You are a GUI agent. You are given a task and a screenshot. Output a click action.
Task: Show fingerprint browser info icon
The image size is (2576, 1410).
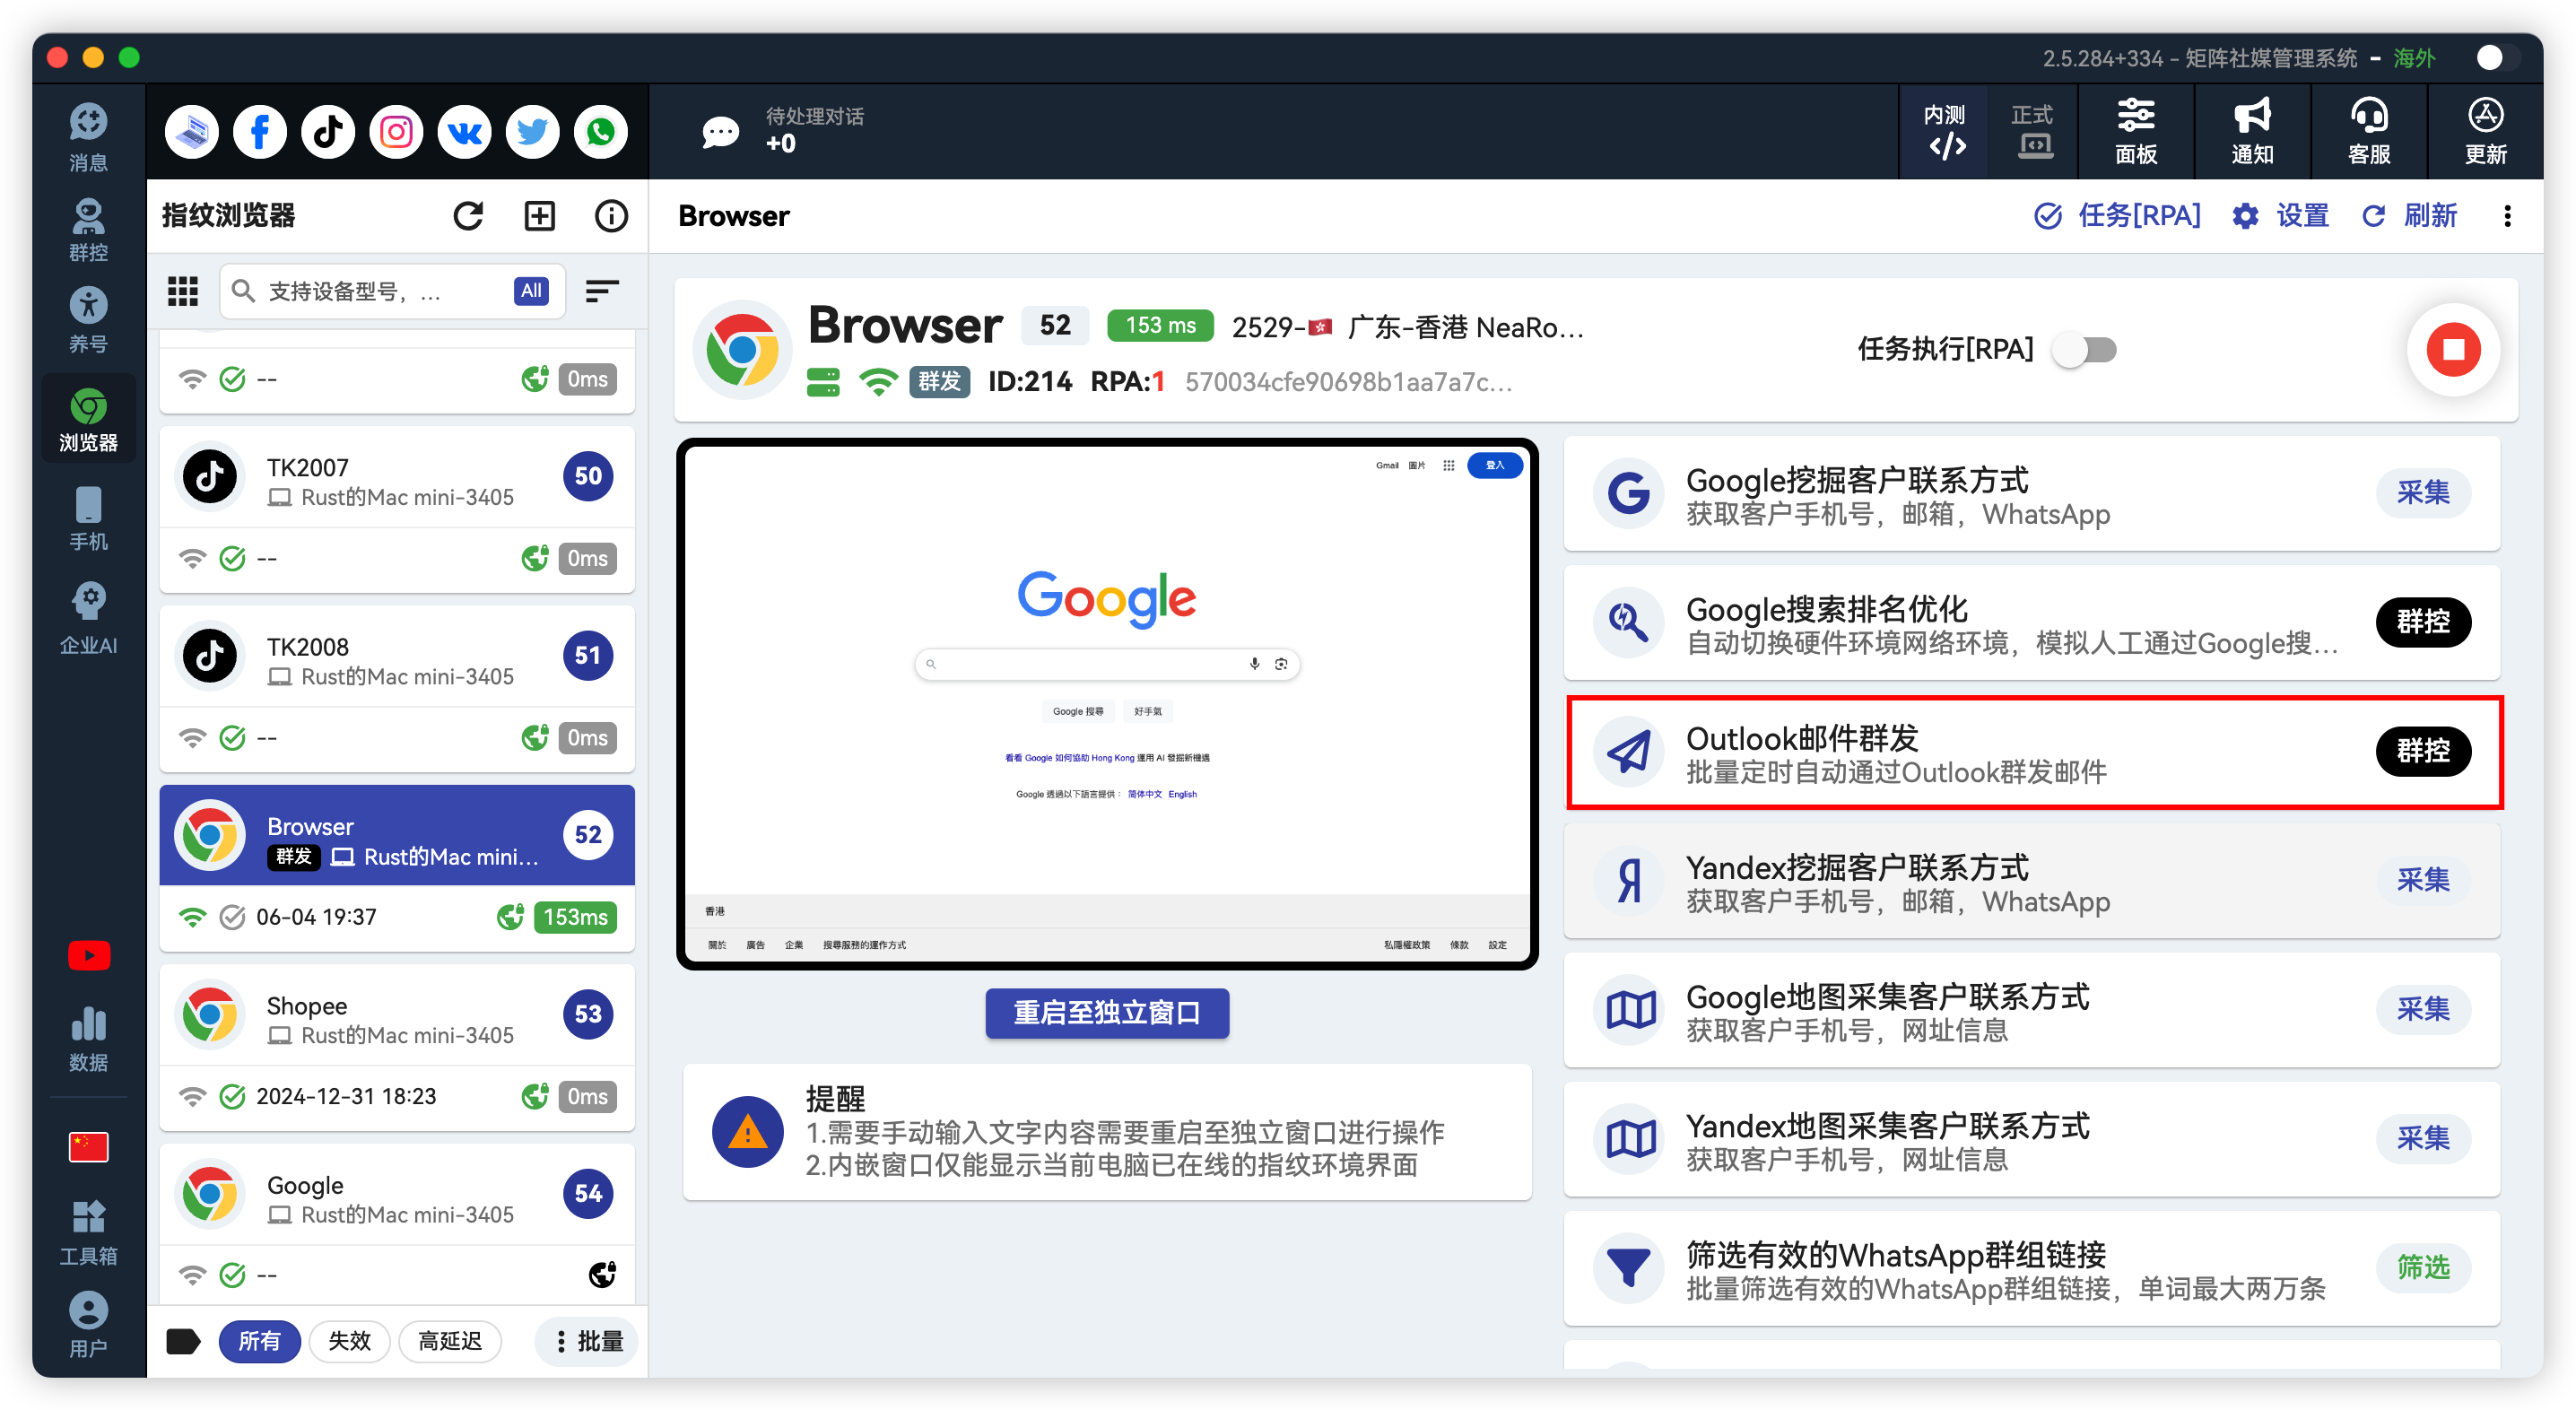pos(611,216)
